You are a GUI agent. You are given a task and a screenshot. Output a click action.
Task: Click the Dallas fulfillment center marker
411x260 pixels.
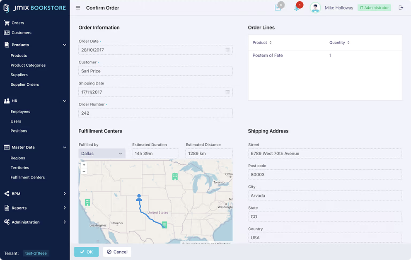pyautogui.click(x=164, y=224)
